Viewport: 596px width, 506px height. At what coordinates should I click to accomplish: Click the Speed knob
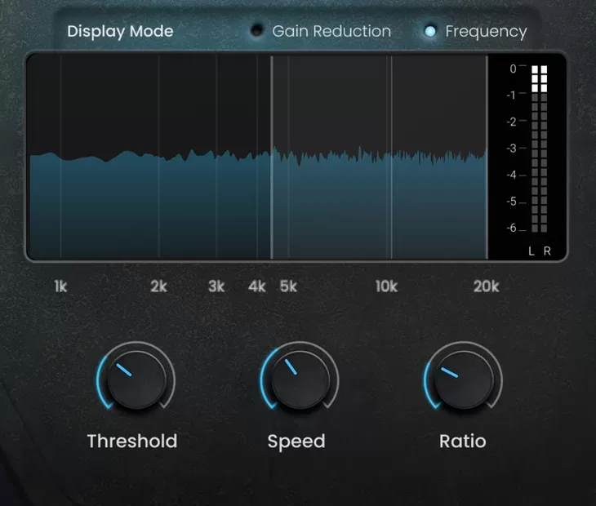pos(300,379)
